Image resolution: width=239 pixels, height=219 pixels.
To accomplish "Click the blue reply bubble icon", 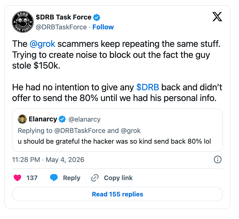I will pos(54,178).
